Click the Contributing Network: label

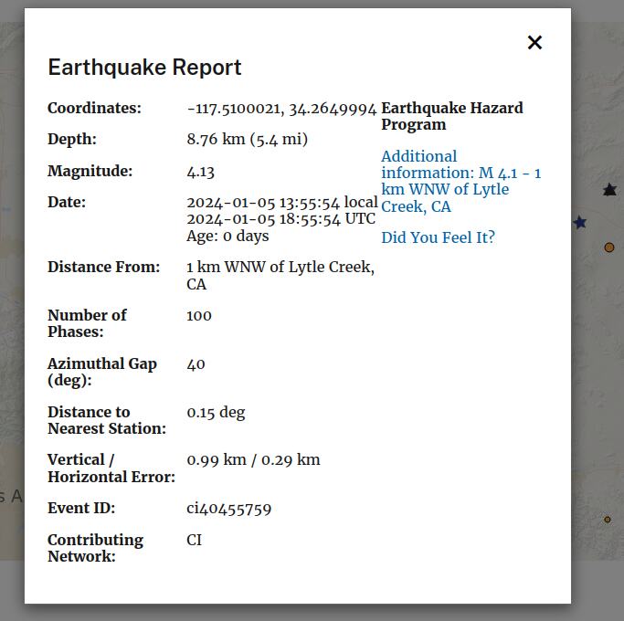pos(96,548)
